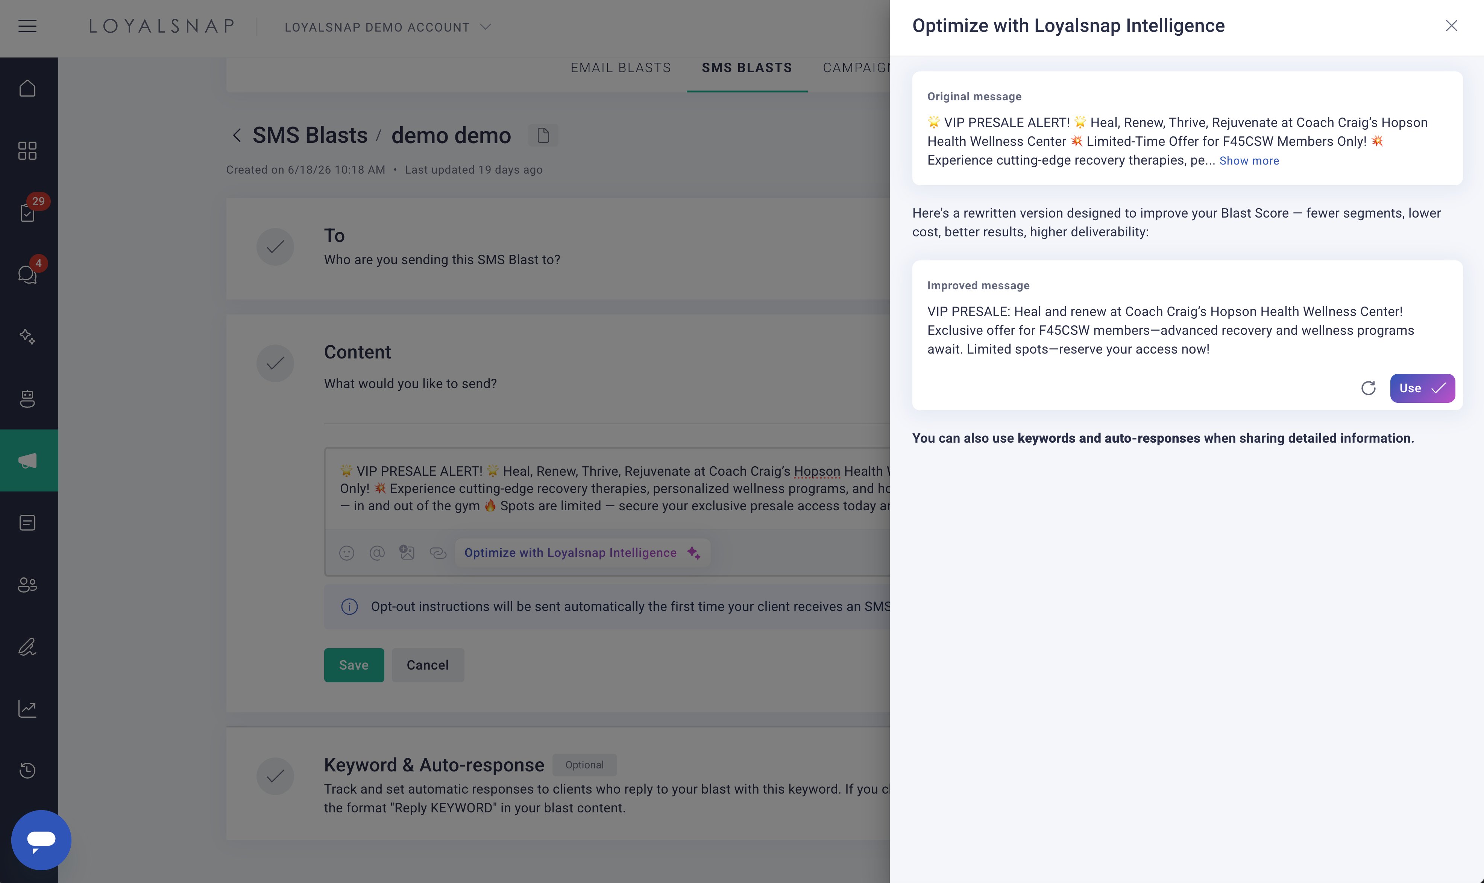
Task: Click the opt-out info icon
Action: (349, 606)
